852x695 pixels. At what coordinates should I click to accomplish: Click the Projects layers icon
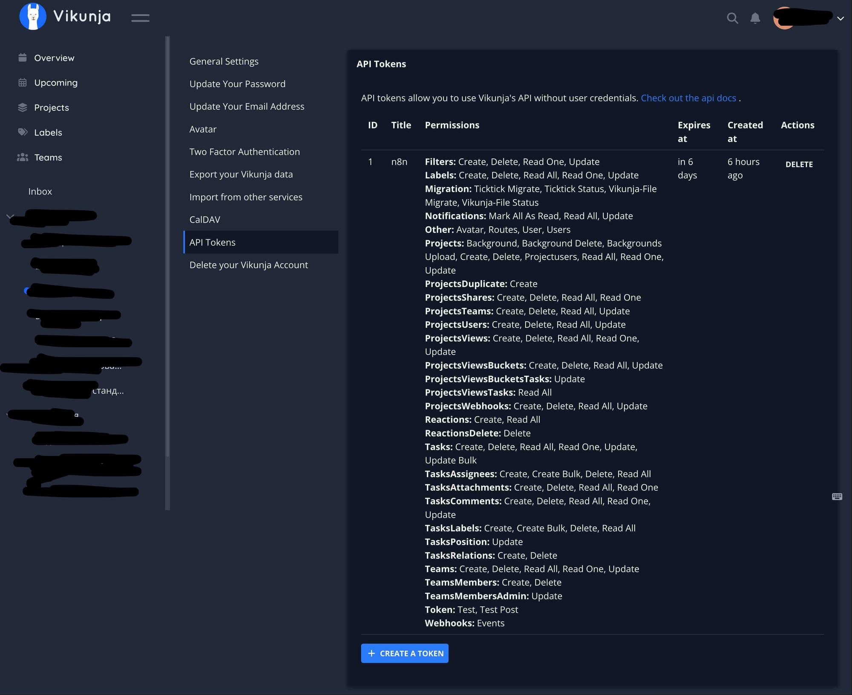coord(23,107)
